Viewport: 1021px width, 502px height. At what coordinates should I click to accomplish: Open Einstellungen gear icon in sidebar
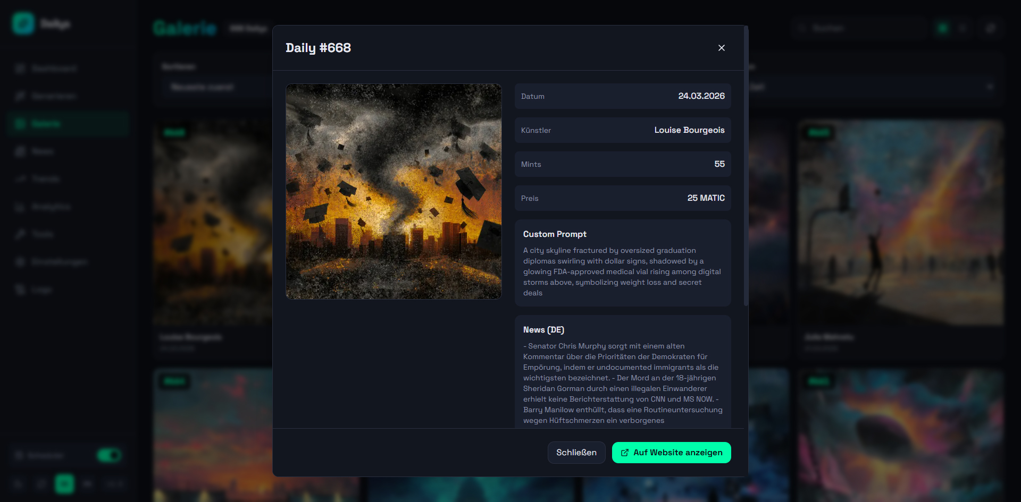20,262
